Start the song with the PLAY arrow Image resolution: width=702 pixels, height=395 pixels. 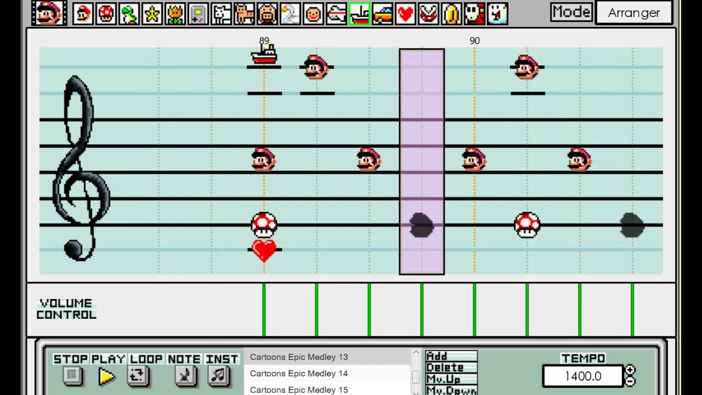[107, 376]
